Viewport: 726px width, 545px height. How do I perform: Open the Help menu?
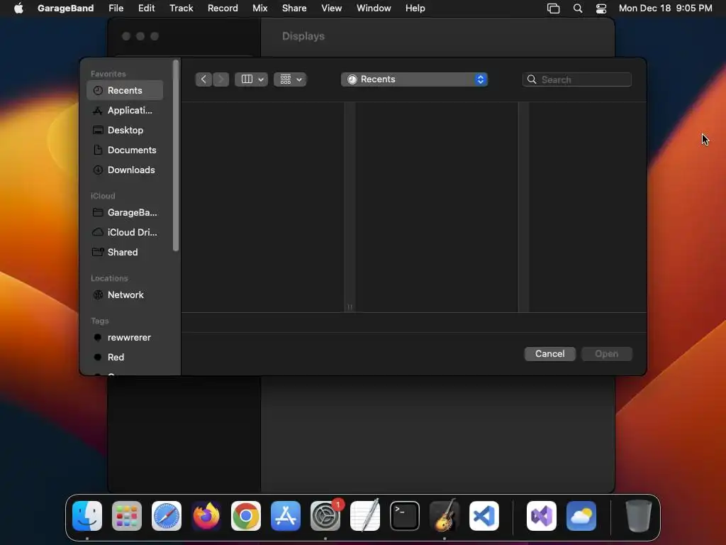coord(415,8)
